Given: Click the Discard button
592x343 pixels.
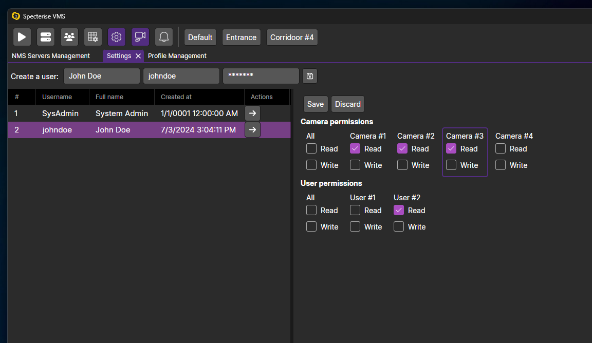Looking at the screenshot, I should pos(348,104).
